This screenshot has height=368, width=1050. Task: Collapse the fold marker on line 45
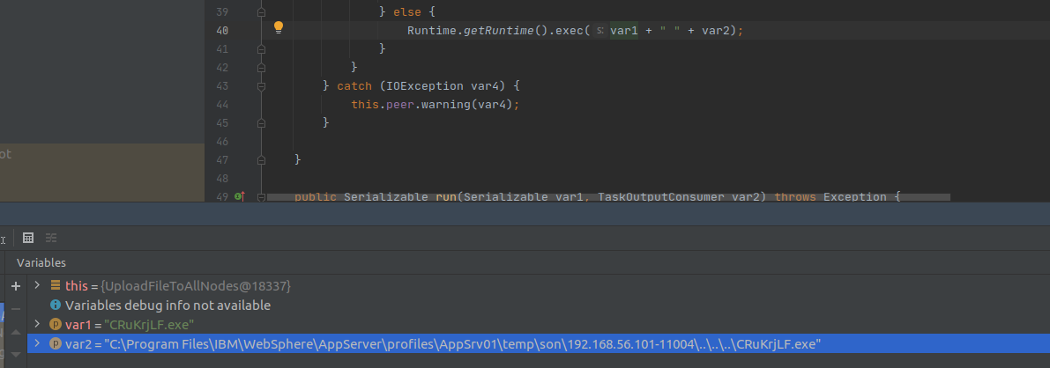[x=261, y=123]
